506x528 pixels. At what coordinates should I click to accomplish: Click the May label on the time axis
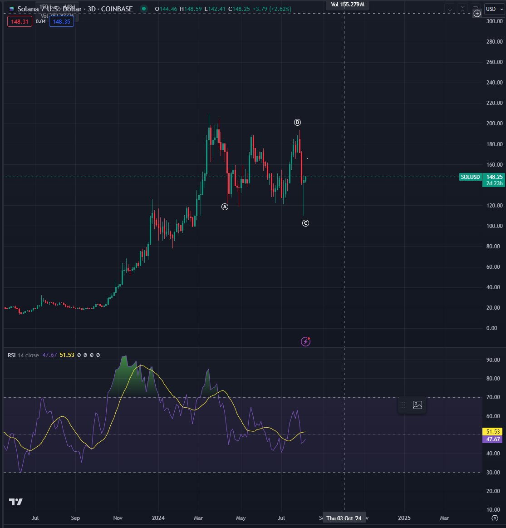point(241,518)
